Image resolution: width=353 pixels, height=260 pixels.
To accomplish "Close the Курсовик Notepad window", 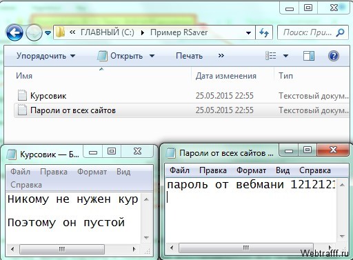I will tap(137, 151).
